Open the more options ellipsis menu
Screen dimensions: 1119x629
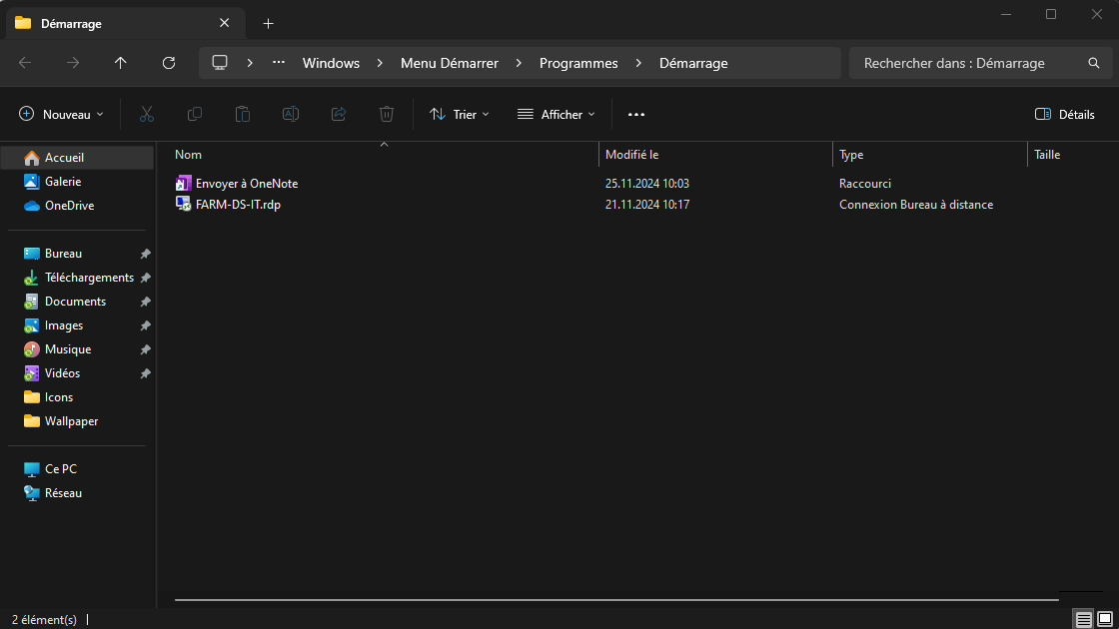(x=636, y=115)
